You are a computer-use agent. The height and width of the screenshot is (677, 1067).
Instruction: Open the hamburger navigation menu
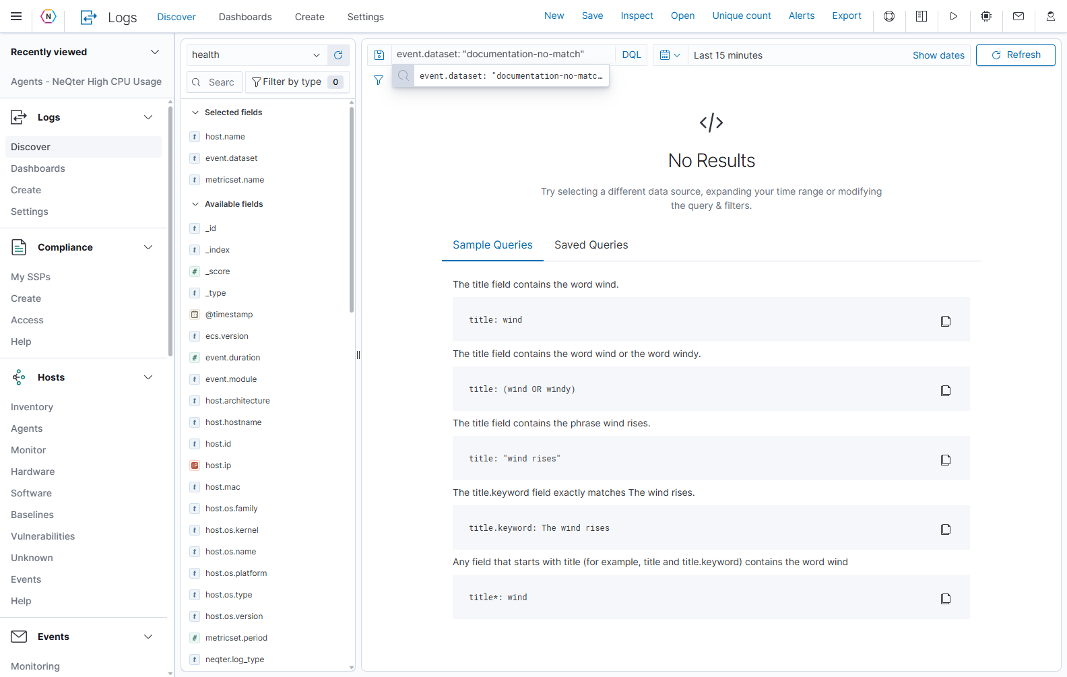[x=16, y=16]
